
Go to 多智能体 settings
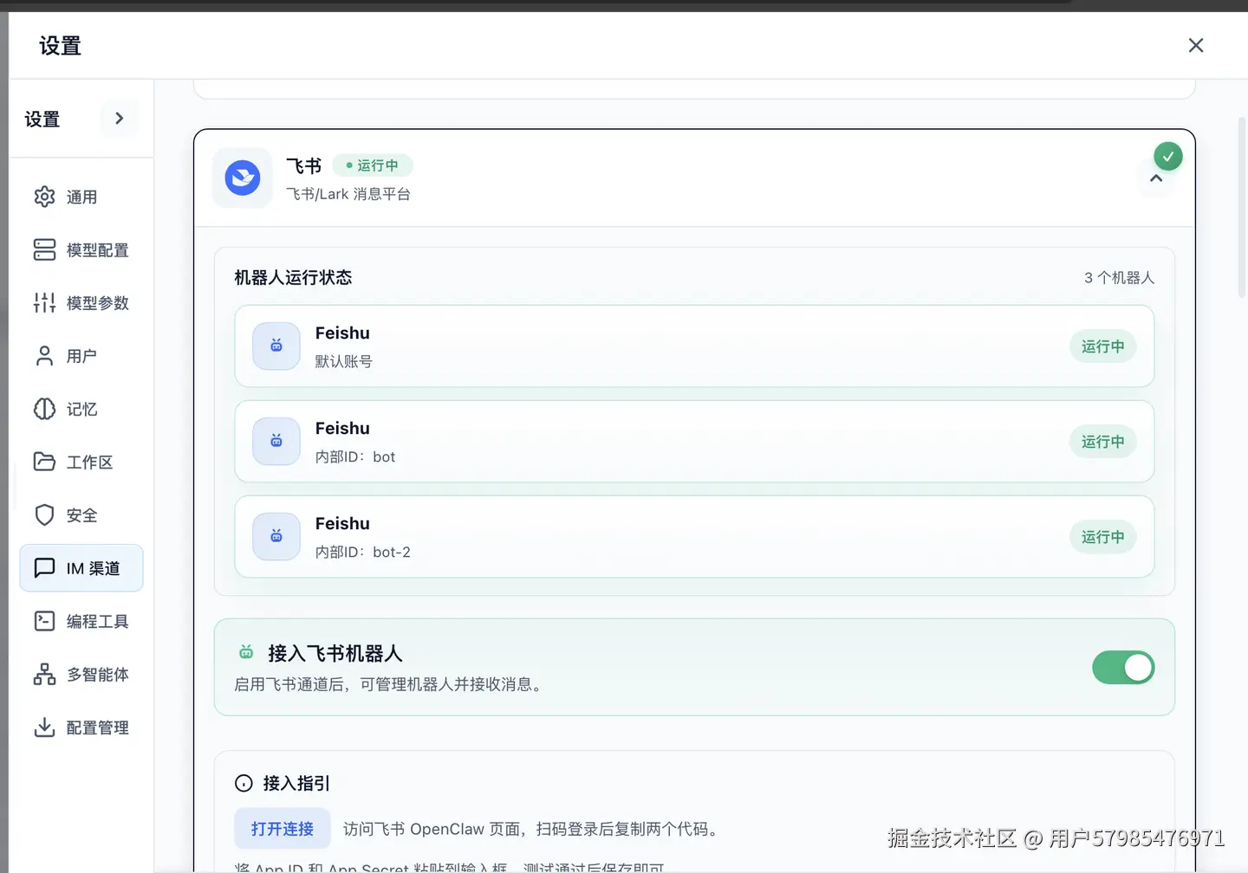(81, 674)
